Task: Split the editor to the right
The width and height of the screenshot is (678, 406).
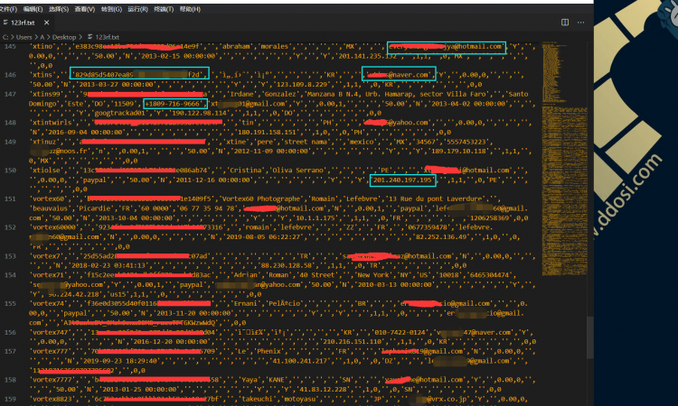Action: point(565,23)
